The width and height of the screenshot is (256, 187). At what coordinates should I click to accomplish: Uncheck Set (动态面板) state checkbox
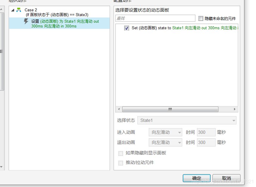click(x=127, y=28)
